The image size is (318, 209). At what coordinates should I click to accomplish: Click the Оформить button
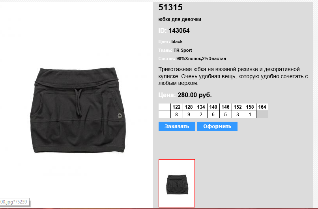tap(217, 126)
